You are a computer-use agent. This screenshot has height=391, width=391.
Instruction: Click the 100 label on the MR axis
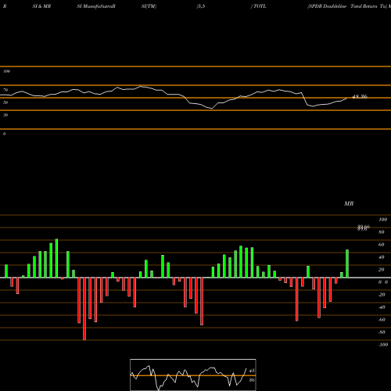(x=382, y=220)
